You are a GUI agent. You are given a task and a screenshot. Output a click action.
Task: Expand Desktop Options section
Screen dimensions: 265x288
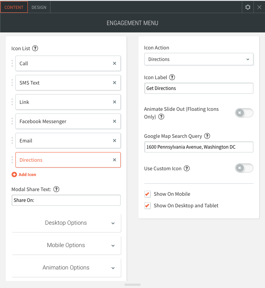point(66,223)
